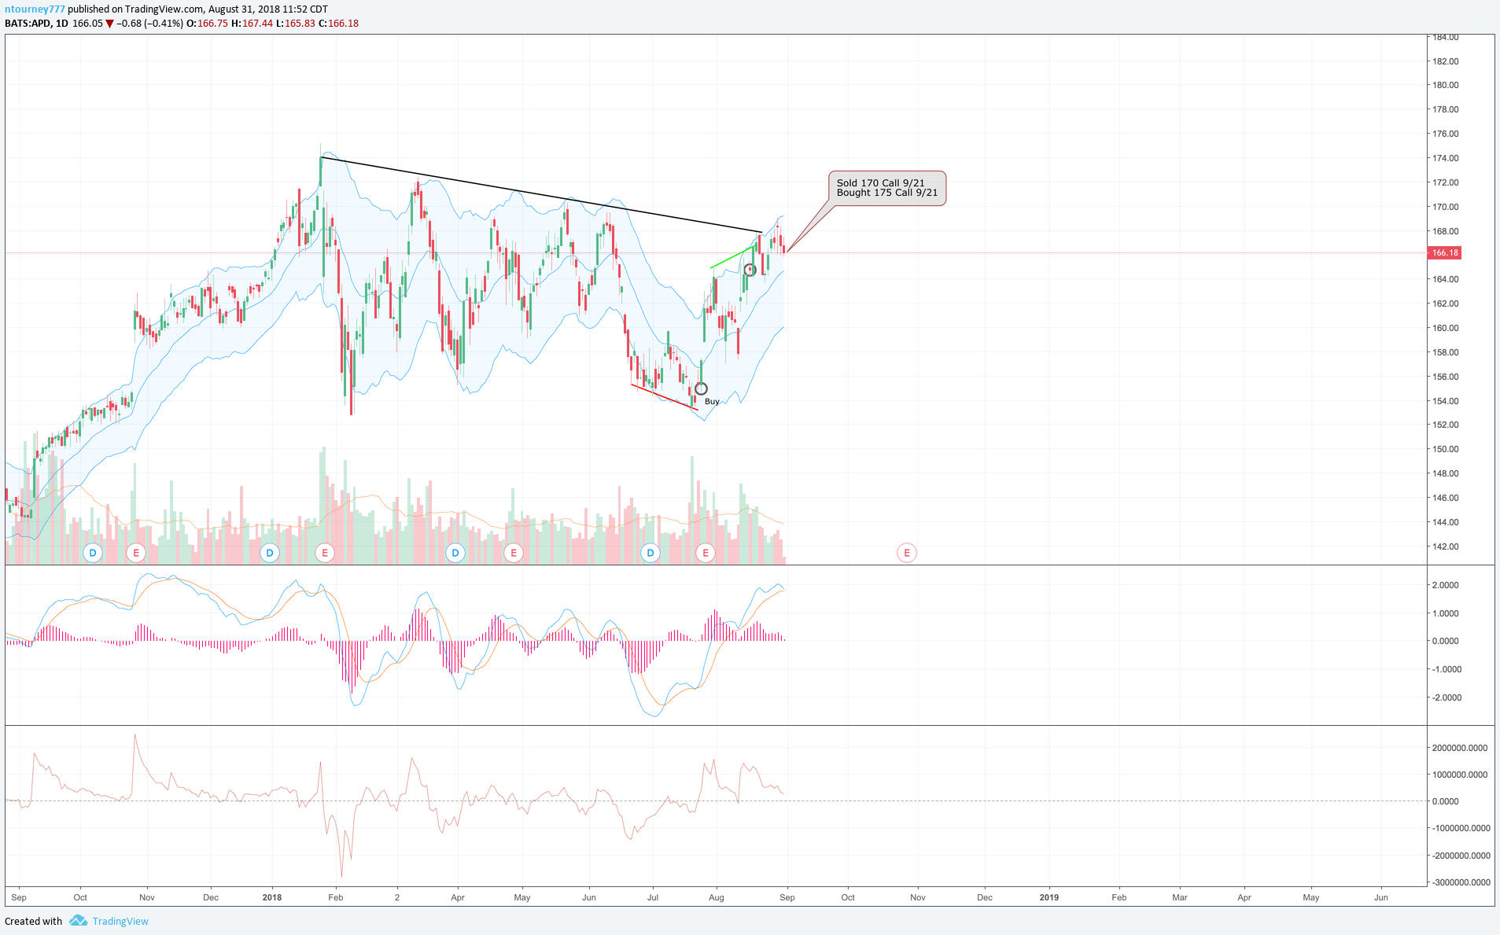Select the dividend marker at April 2018

coord(455,553)
